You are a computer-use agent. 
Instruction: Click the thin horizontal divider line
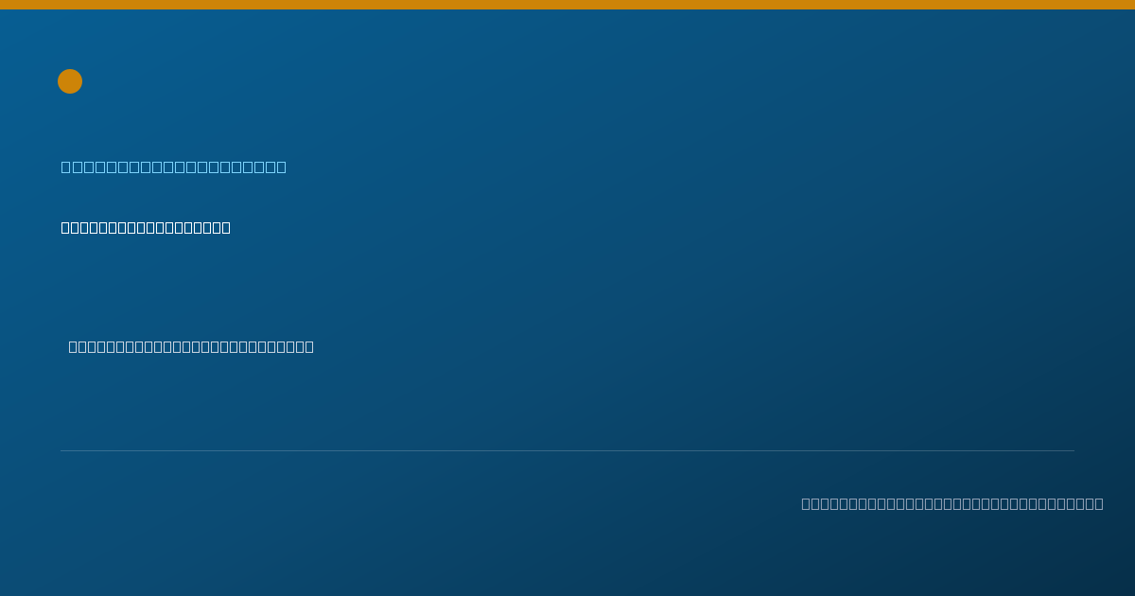pyautogui.click(x=567, y=450)
